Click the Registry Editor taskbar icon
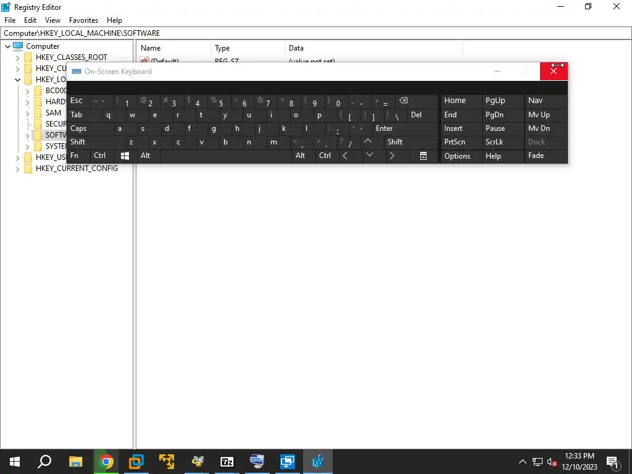Image resolution: width=632 pixels, height=474 pixels. (318, 462)
